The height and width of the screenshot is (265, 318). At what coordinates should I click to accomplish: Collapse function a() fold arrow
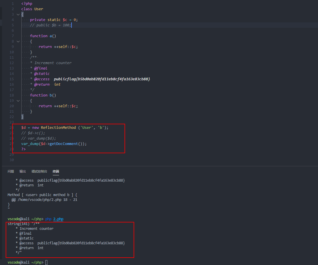coord(18,41)
